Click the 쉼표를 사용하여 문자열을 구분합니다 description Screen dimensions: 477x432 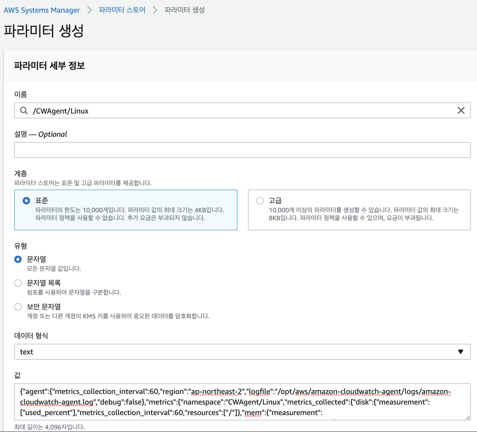pos(74,292)
